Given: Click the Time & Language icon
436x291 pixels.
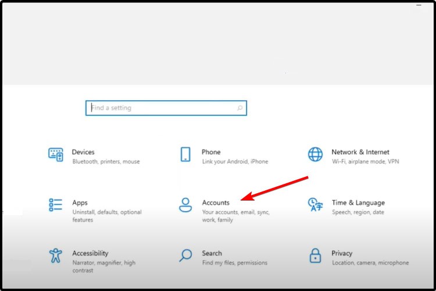Looking at the screenshot, I should (x=315, y=205).
